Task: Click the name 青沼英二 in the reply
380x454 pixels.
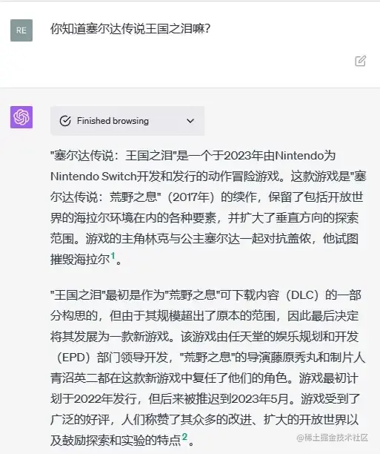Action: click(x=74, y=378)
